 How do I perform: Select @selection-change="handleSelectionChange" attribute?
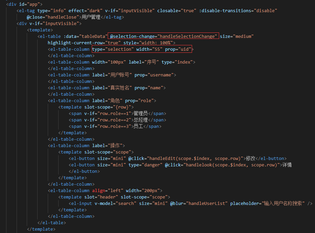pyautogui.click(x=164, y=36)
